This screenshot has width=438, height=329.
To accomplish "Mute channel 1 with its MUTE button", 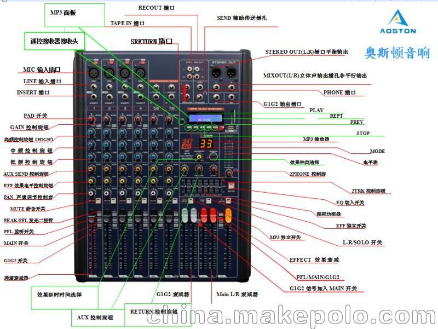I will pyautogui.click(x=98, y=201).
